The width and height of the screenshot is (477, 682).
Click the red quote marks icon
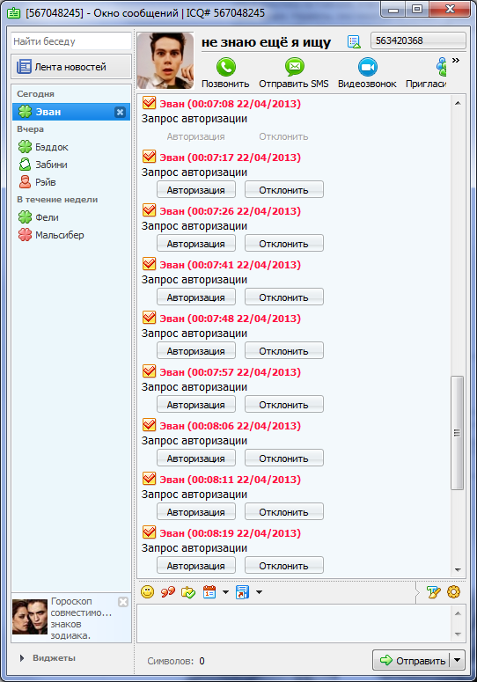pos(168,592)
